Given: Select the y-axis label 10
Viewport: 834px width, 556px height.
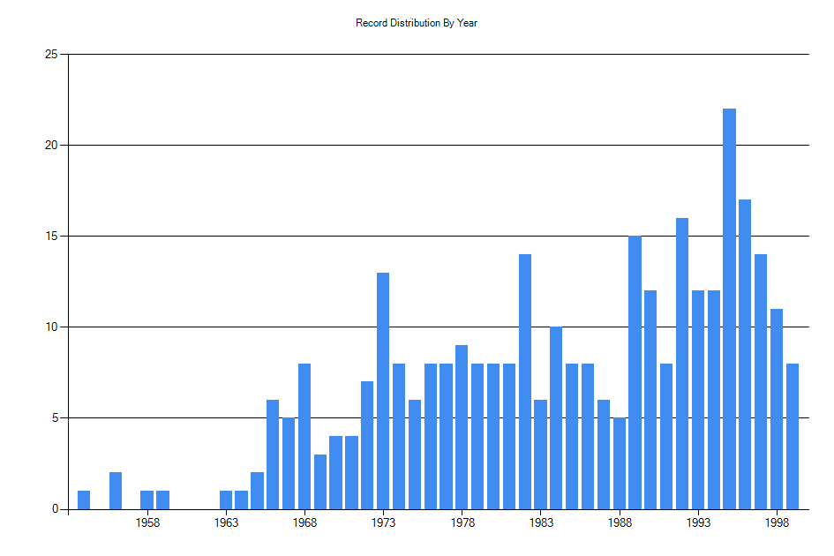Looking at the screenshot, I should [x=51, y=327].
